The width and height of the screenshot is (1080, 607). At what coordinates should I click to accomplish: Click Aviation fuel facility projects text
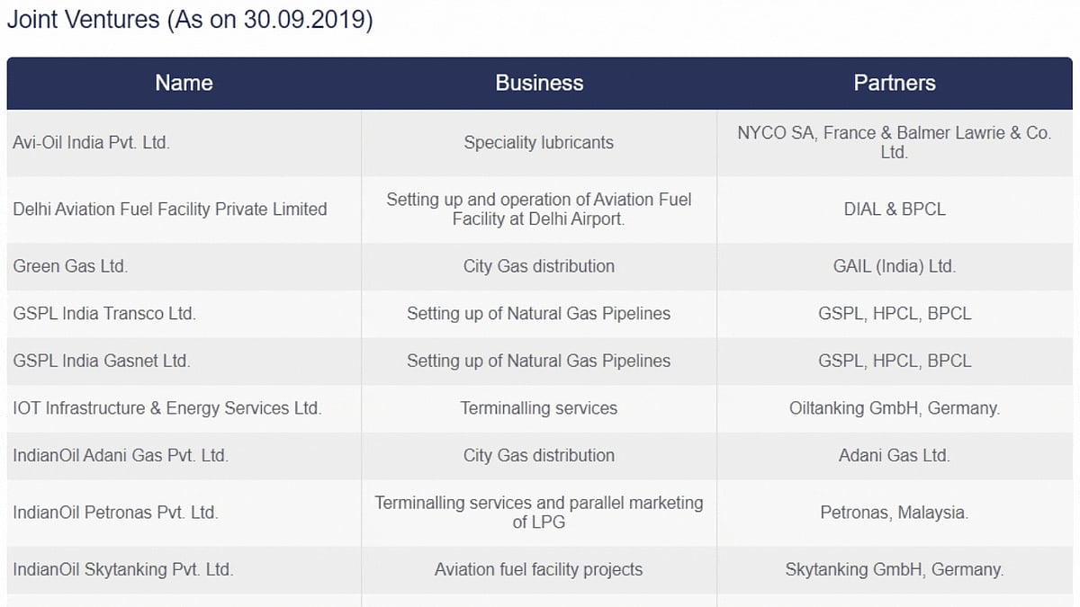(x=539, y=569)
